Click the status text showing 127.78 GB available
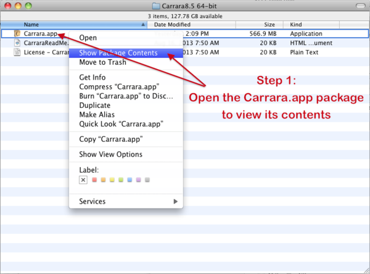Image resolution: width=370 pixels, height=274 pixels. [185, 16]
